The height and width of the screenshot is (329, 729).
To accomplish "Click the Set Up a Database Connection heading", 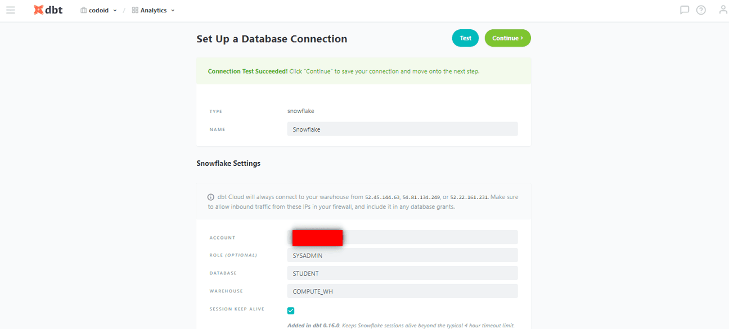I will tap(272, 39).
